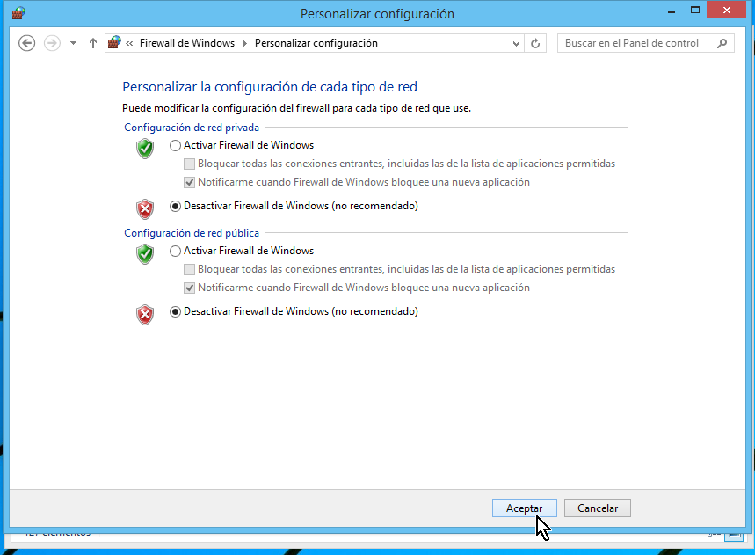Image resolution: width=755 pixels, height=555 pixels.
Task: Click the Aceptar button
Action: coord(525,508)
